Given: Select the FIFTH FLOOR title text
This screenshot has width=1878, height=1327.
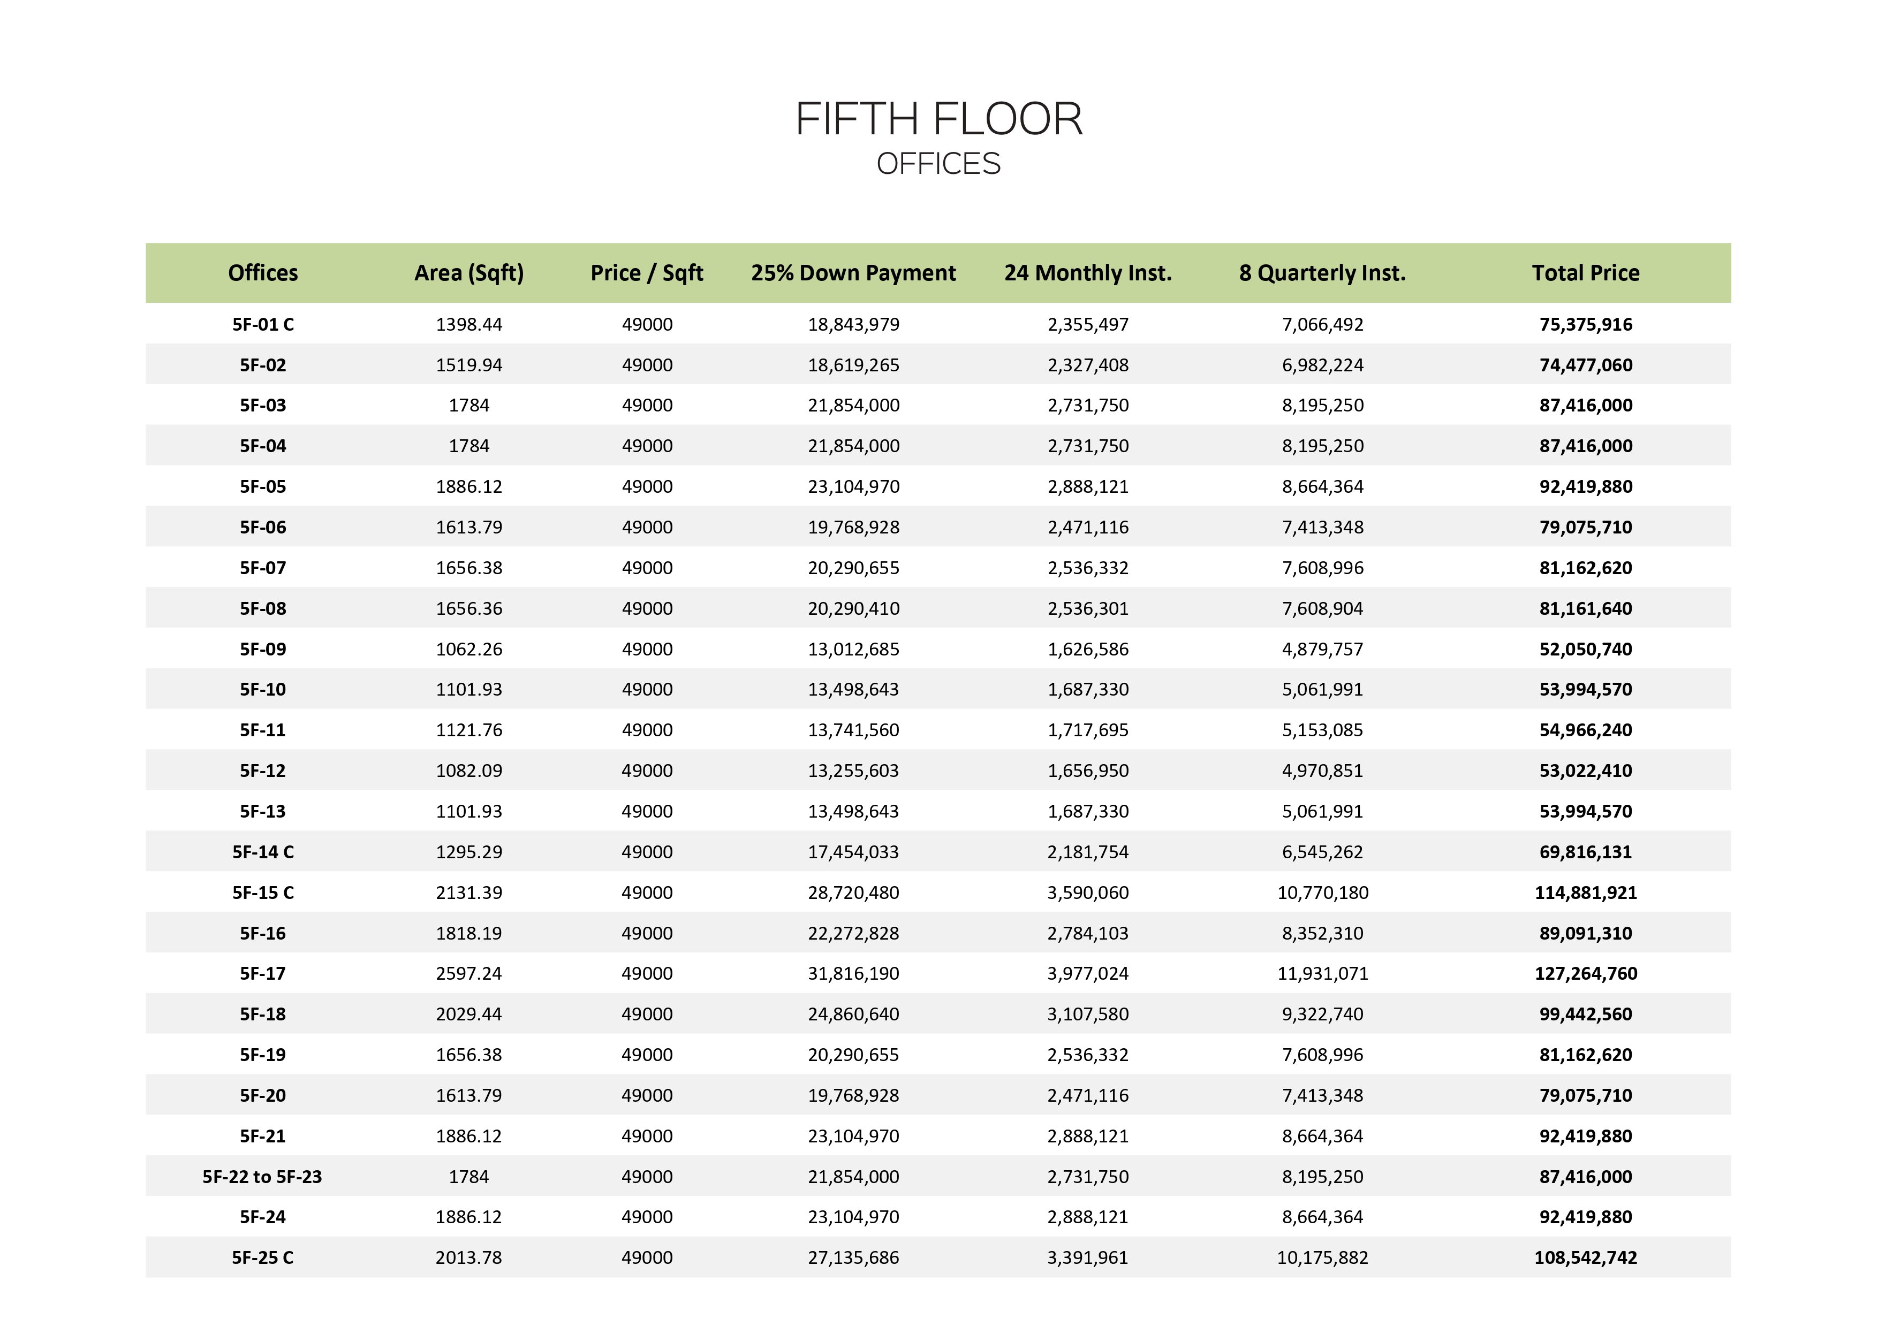Looking at the screenshot, I should 938,119.
